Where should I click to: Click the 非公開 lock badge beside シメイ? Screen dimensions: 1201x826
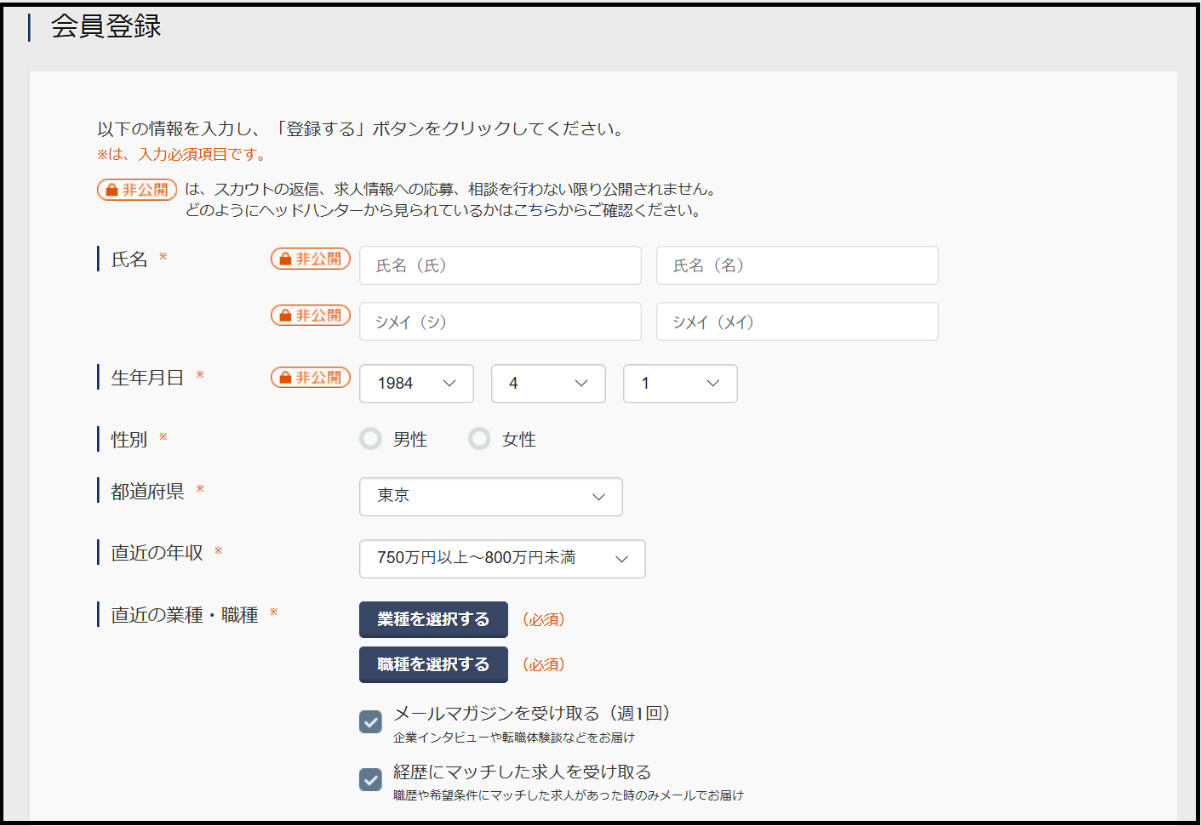tap(311, 316)
